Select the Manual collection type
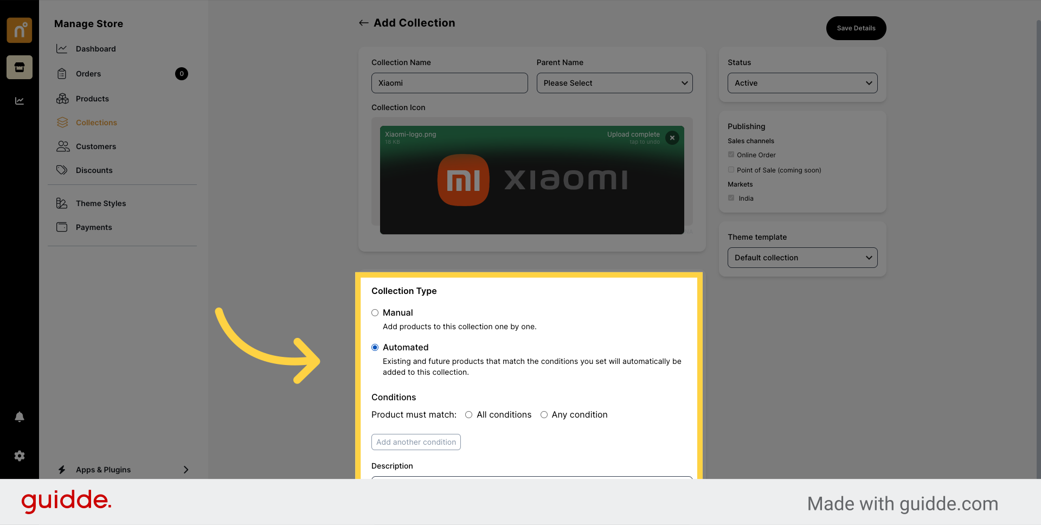This screenshot has width=1041, height=525. pos(375,313)
